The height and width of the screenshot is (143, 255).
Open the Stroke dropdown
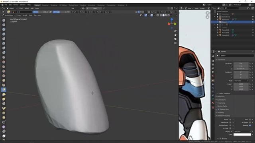click(92, 12)
